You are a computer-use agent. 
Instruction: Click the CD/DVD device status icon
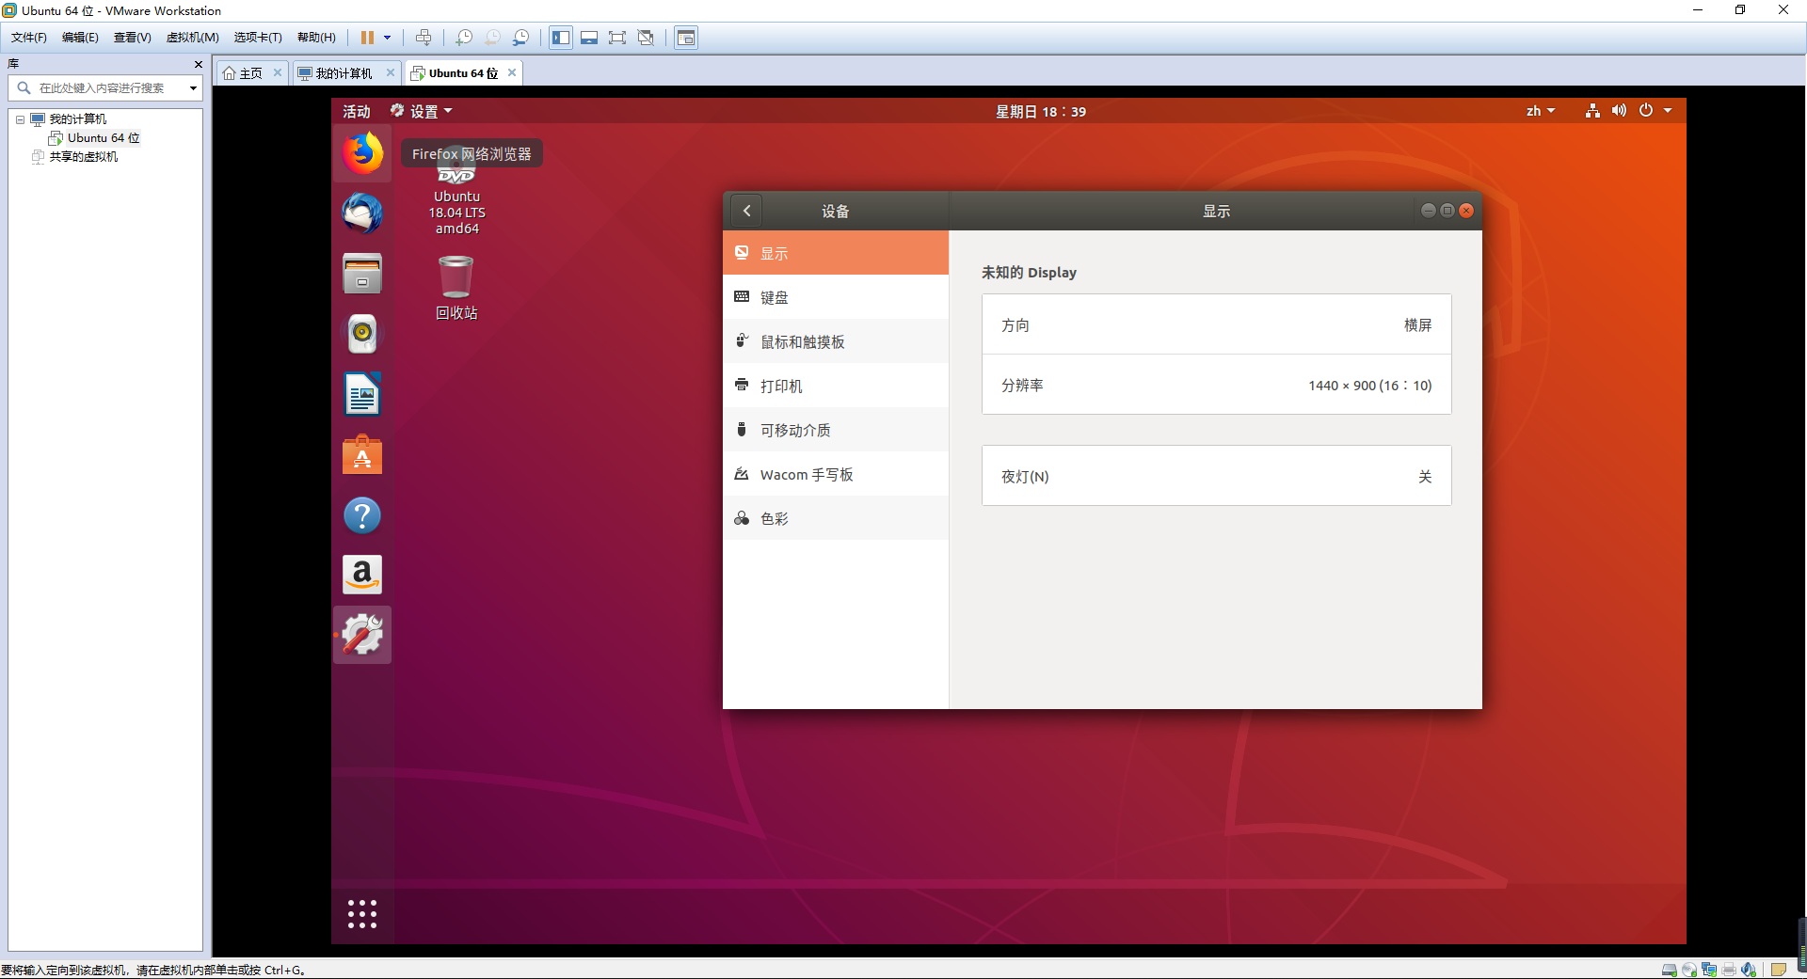coord(1689,970)
